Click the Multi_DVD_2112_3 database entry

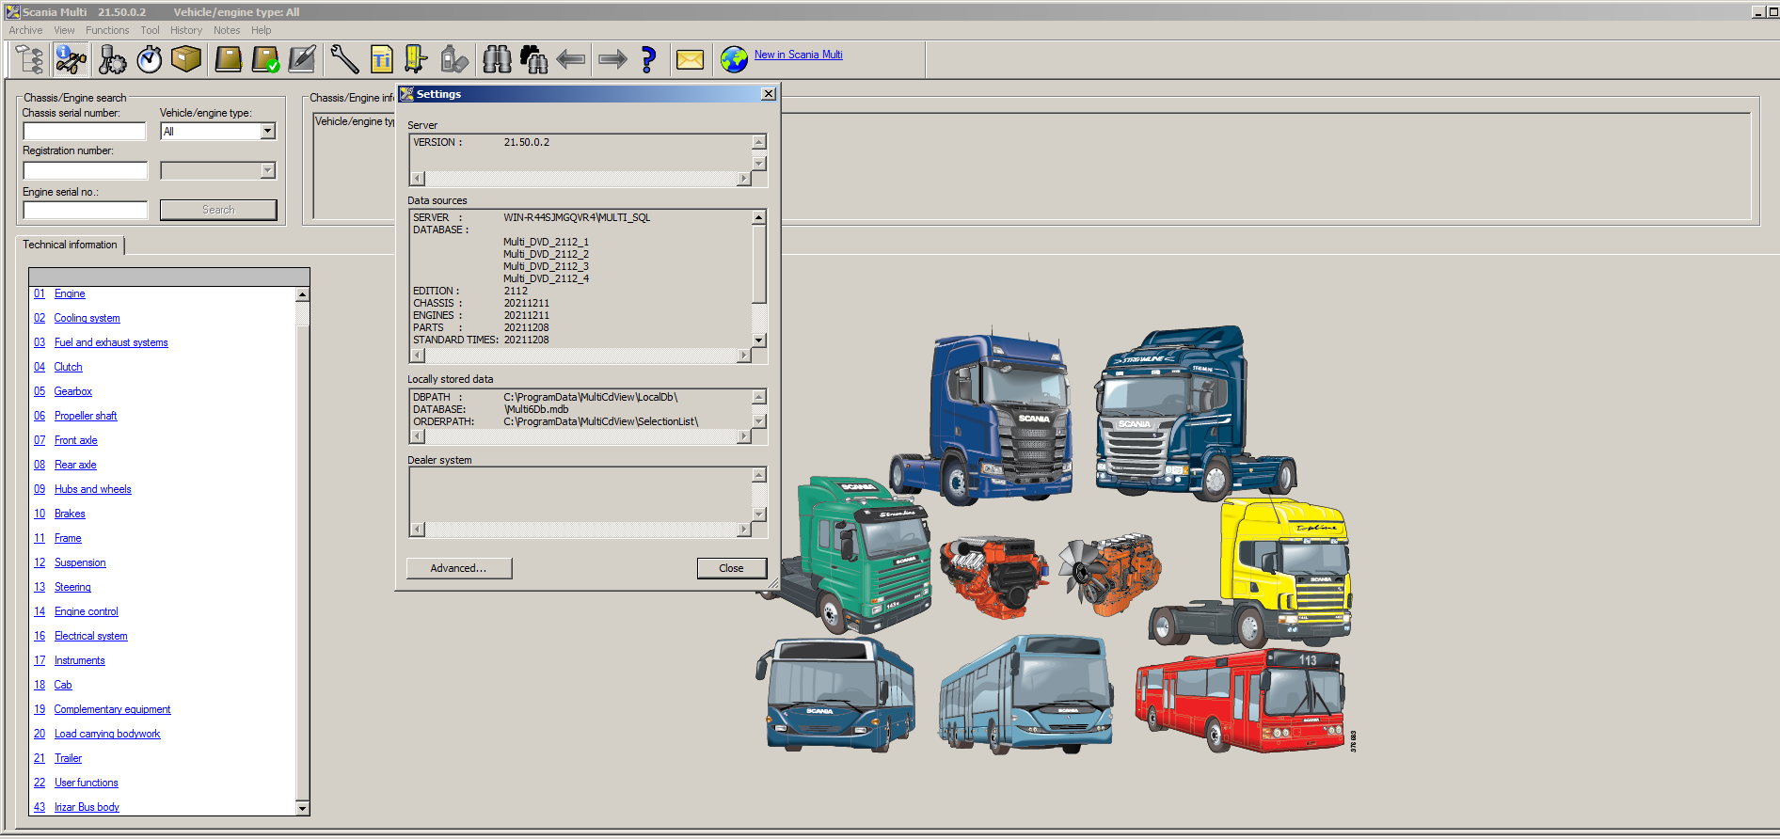[546, 266]
